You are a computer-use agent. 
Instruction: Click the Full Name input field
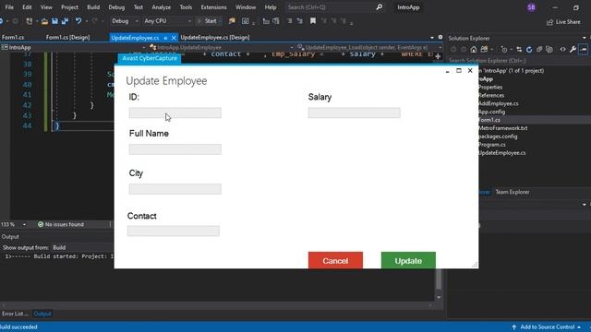click(175, 149)
